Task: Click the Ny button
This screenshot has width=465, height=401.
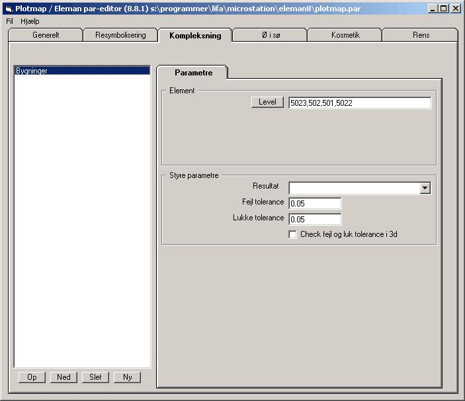Action: pyautogui.click(x=127, y=377)
